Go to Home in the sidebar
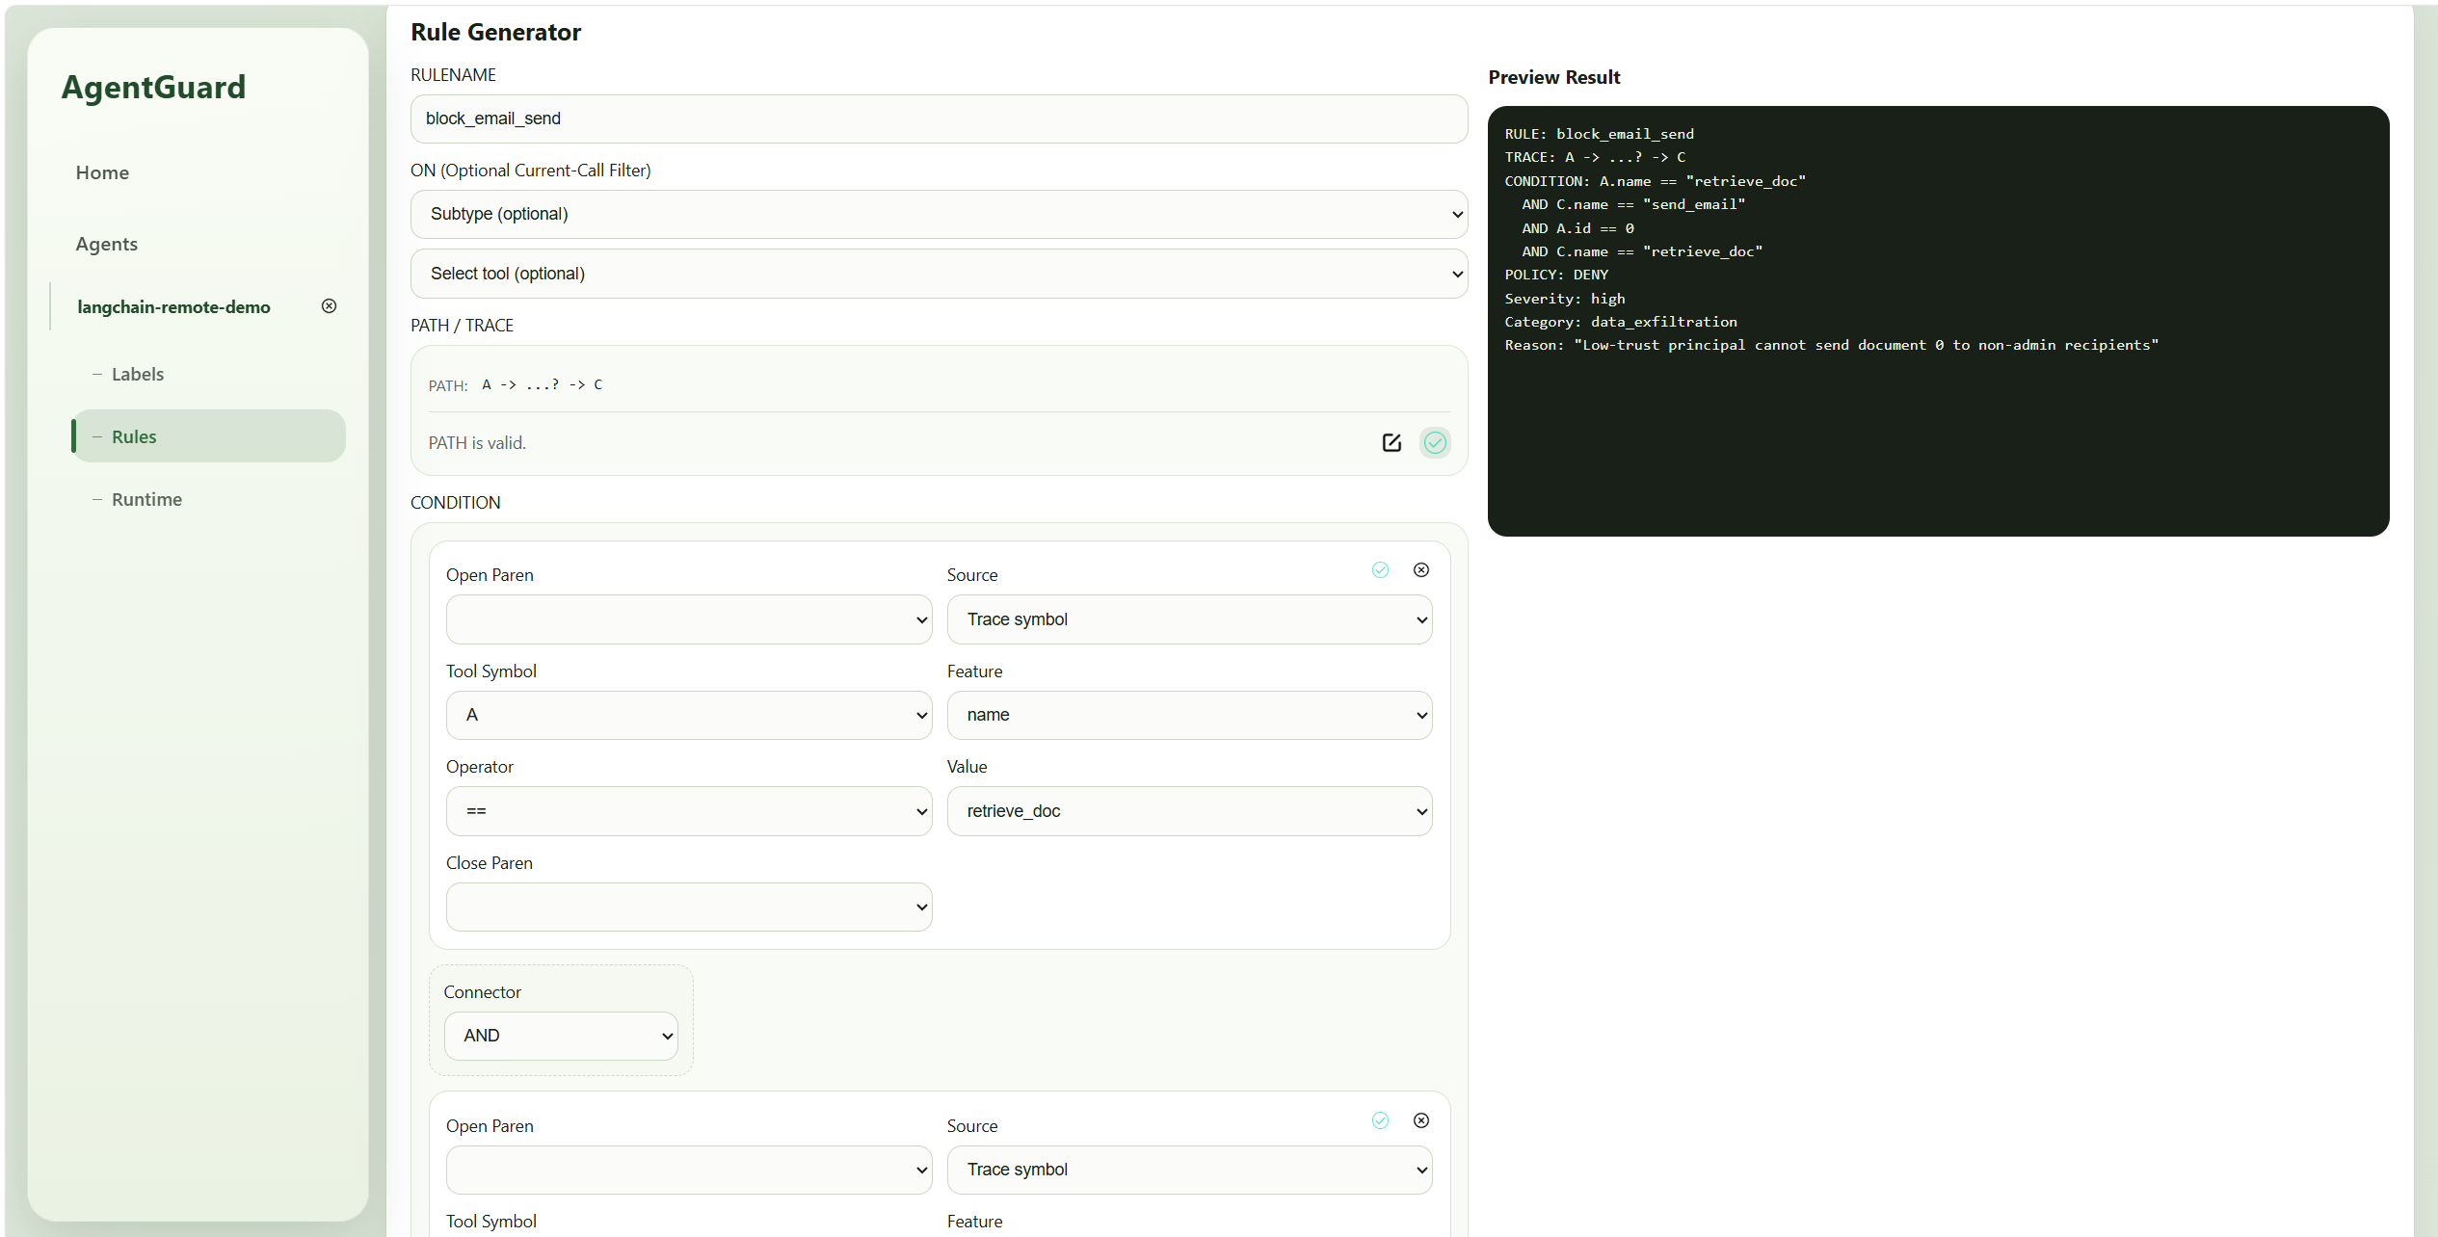Screen dimensions: 2438x1237 (x=102, y=172)
